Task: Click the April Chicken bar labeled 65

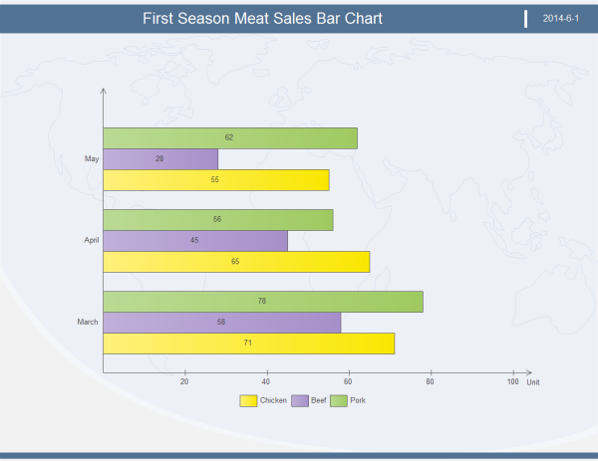Action: [236, 262]
